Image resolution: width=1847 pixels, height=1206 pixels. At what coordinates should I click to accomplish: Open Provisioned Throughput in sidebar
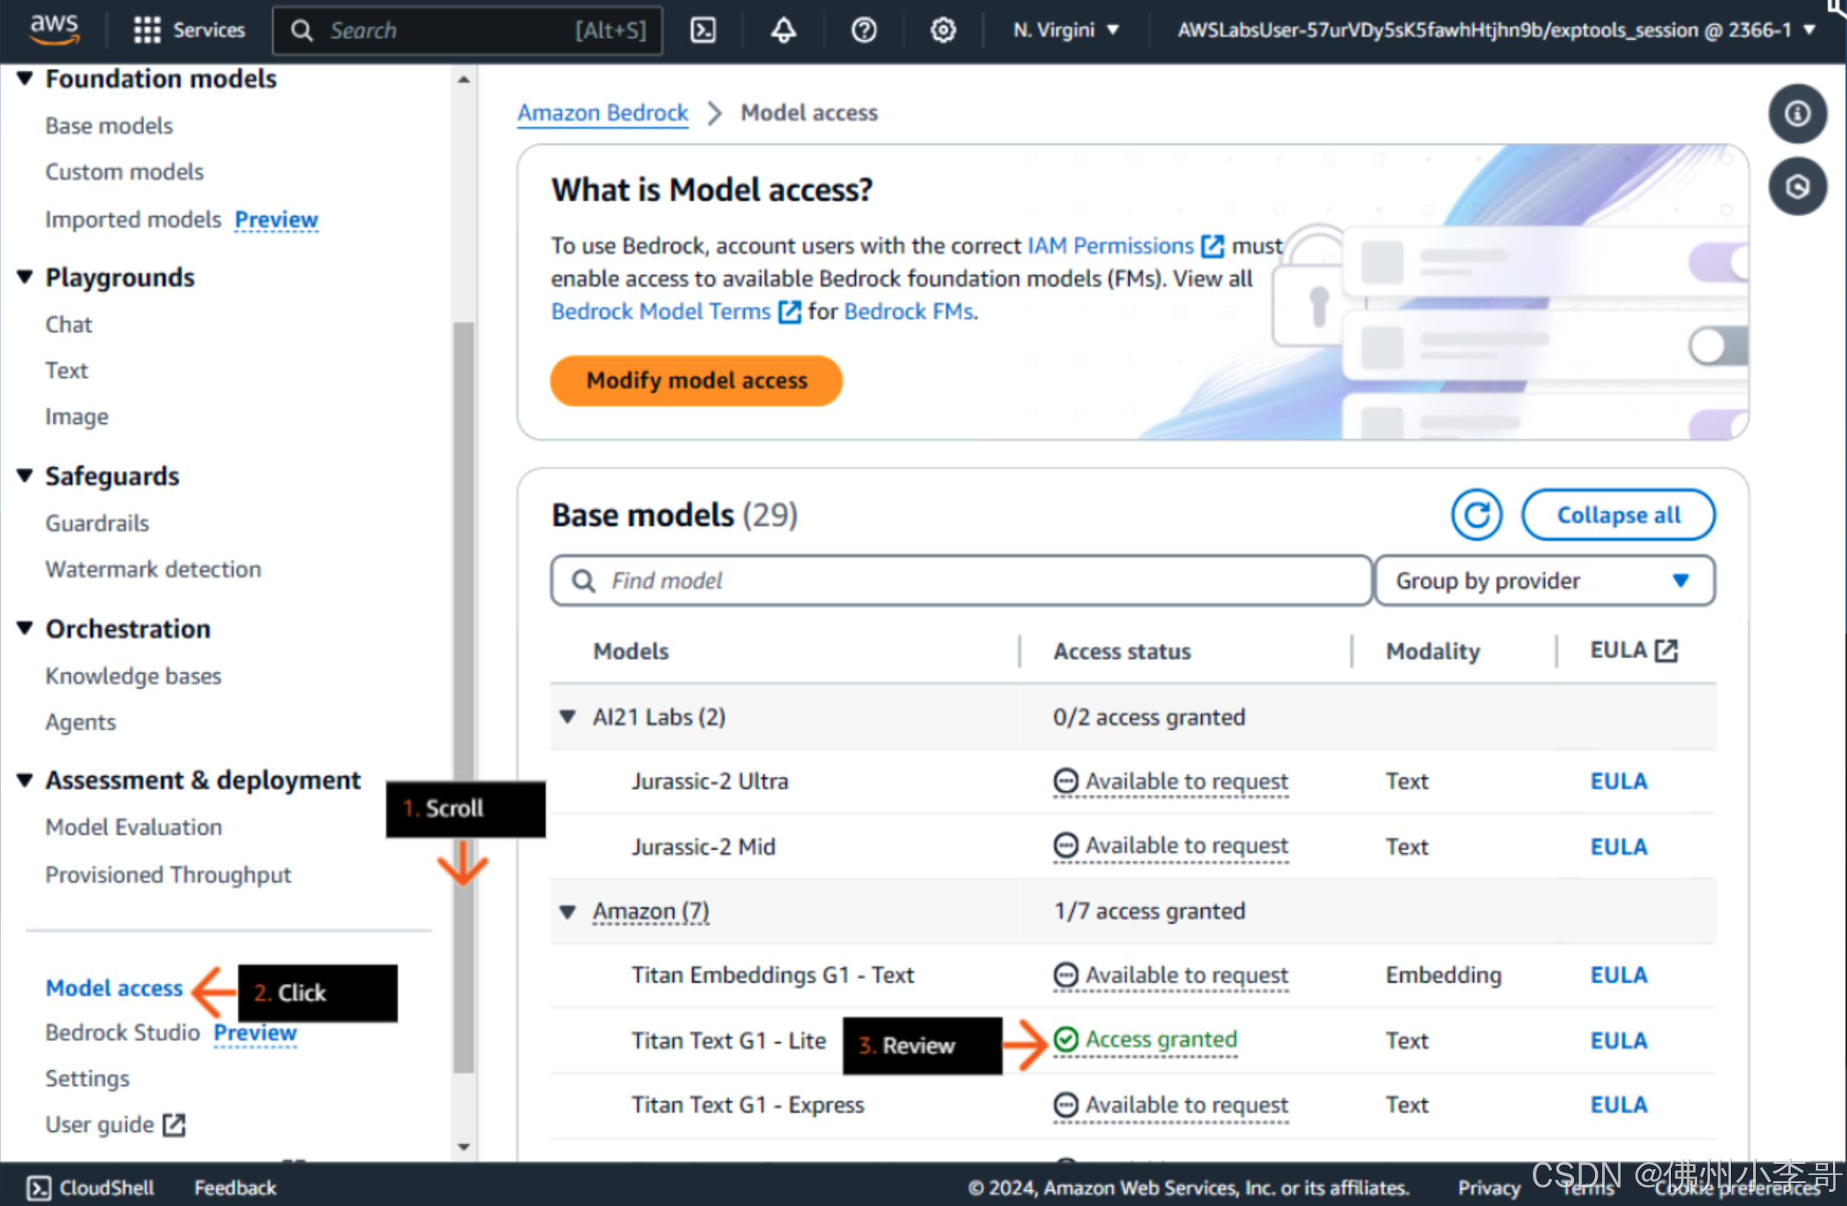[168, 874]
